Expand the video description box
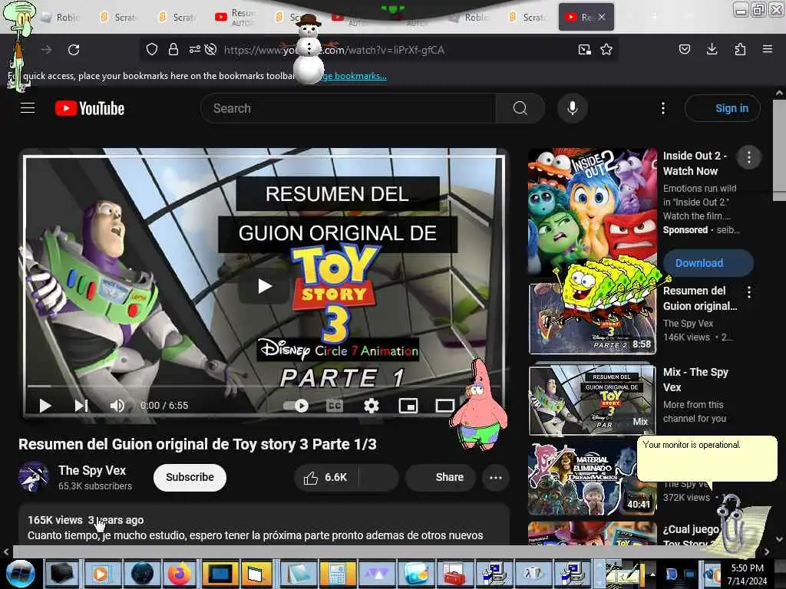The height and width of the screenshot is (589, 786). [264, 525]
